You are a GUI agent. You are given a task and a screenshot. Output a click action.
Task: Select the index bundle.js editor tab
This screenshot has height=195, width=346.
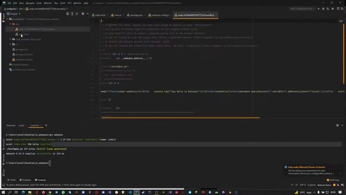196,15
